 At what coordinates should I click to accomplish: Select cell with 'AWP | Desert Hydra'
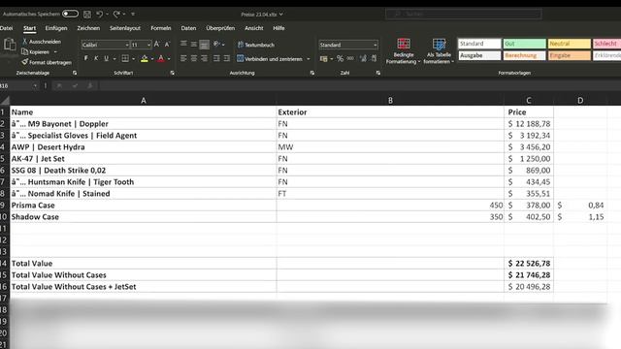click(x=143, y=147)
